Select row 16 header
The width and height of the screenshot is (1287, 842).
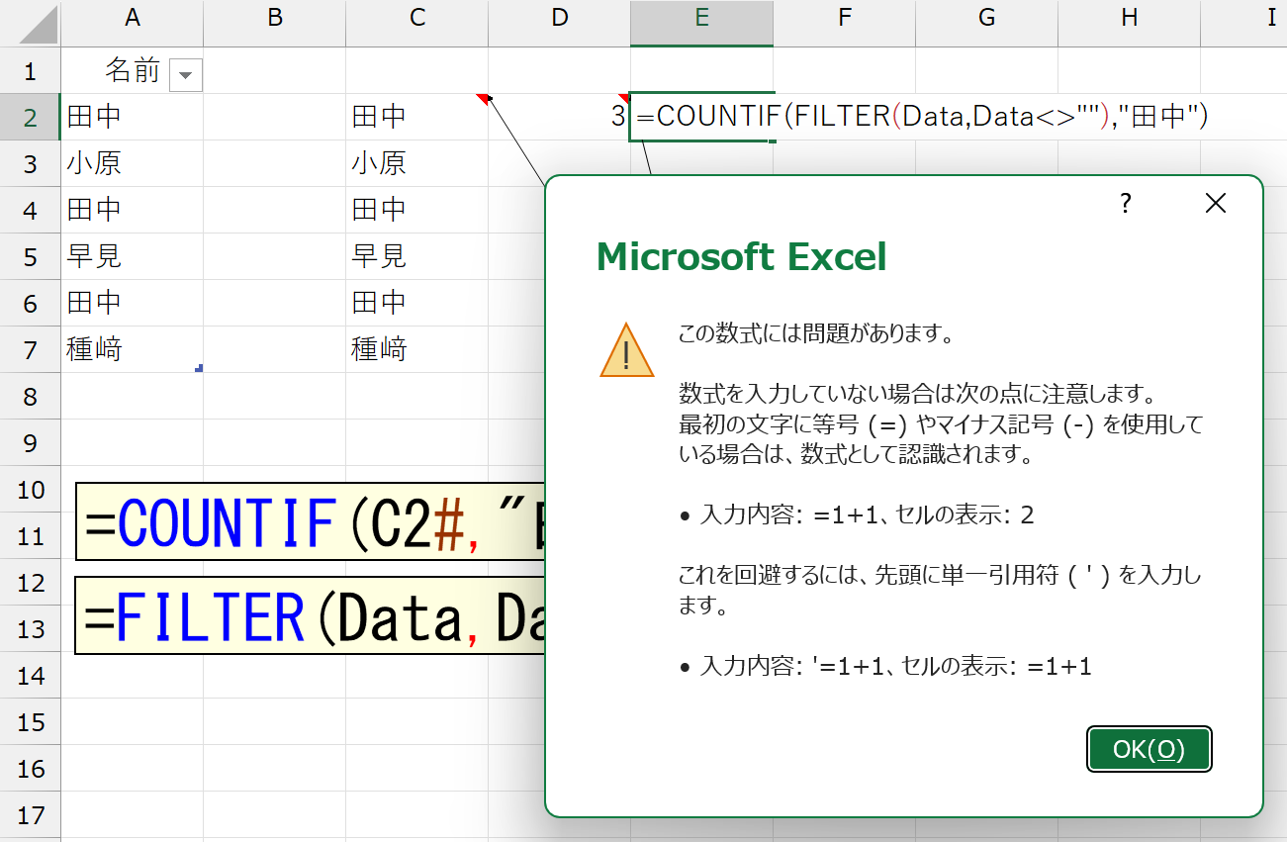30,768
